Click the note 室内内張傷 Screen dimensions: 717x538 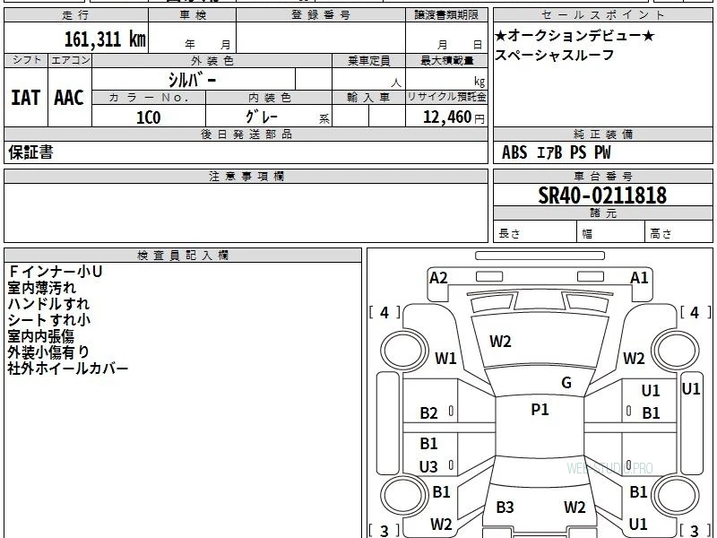click(x=40, y=336)
